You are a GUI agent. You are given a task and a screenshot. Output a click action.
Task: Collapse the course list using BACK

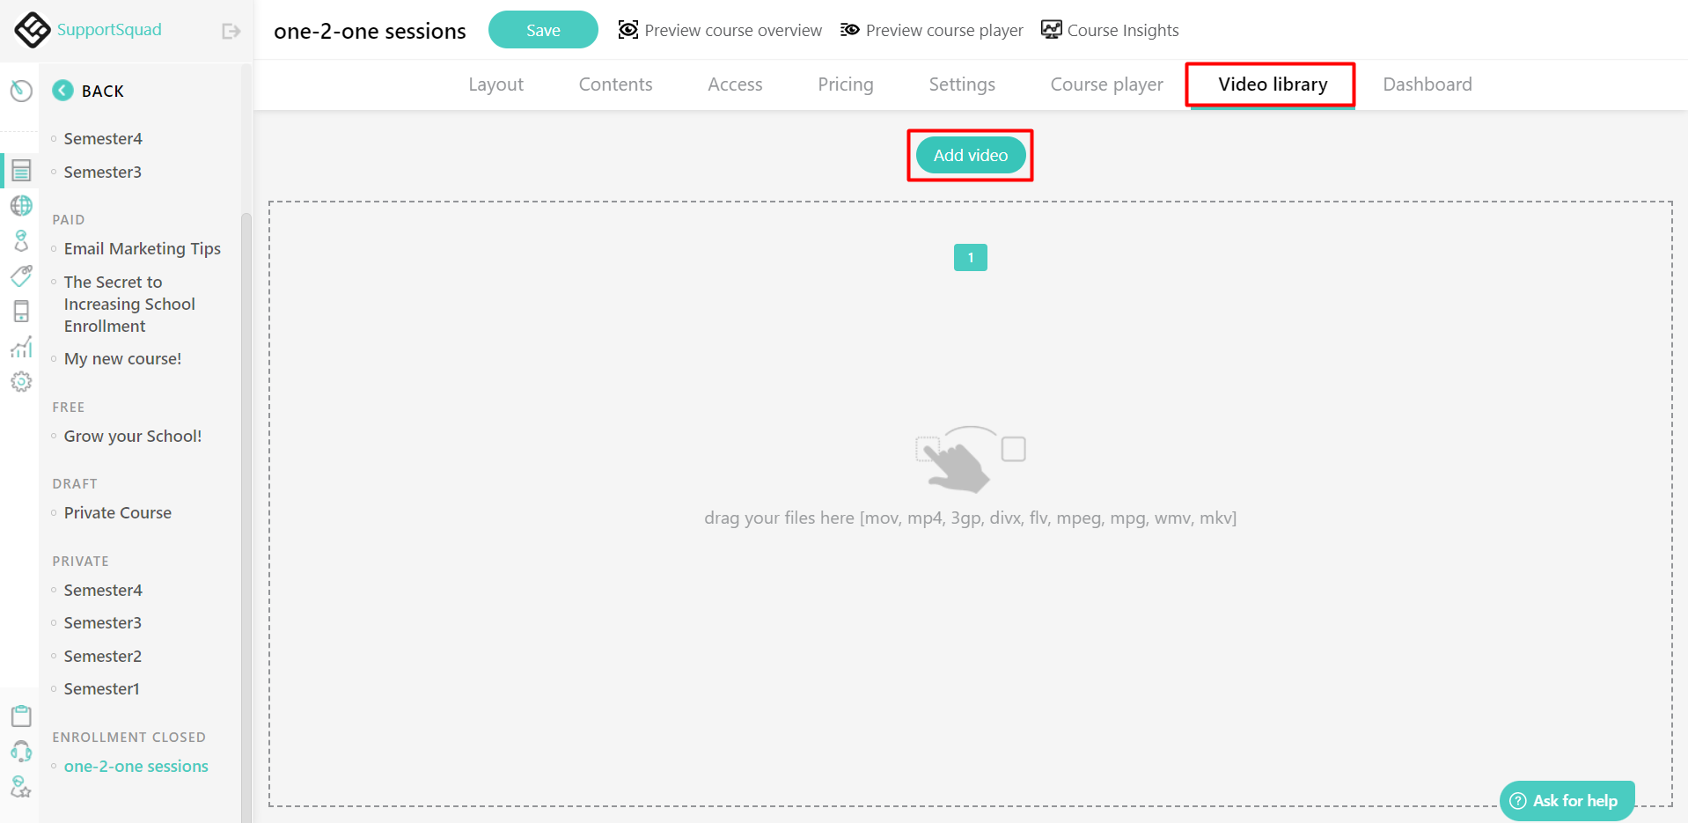coord(88,90)
